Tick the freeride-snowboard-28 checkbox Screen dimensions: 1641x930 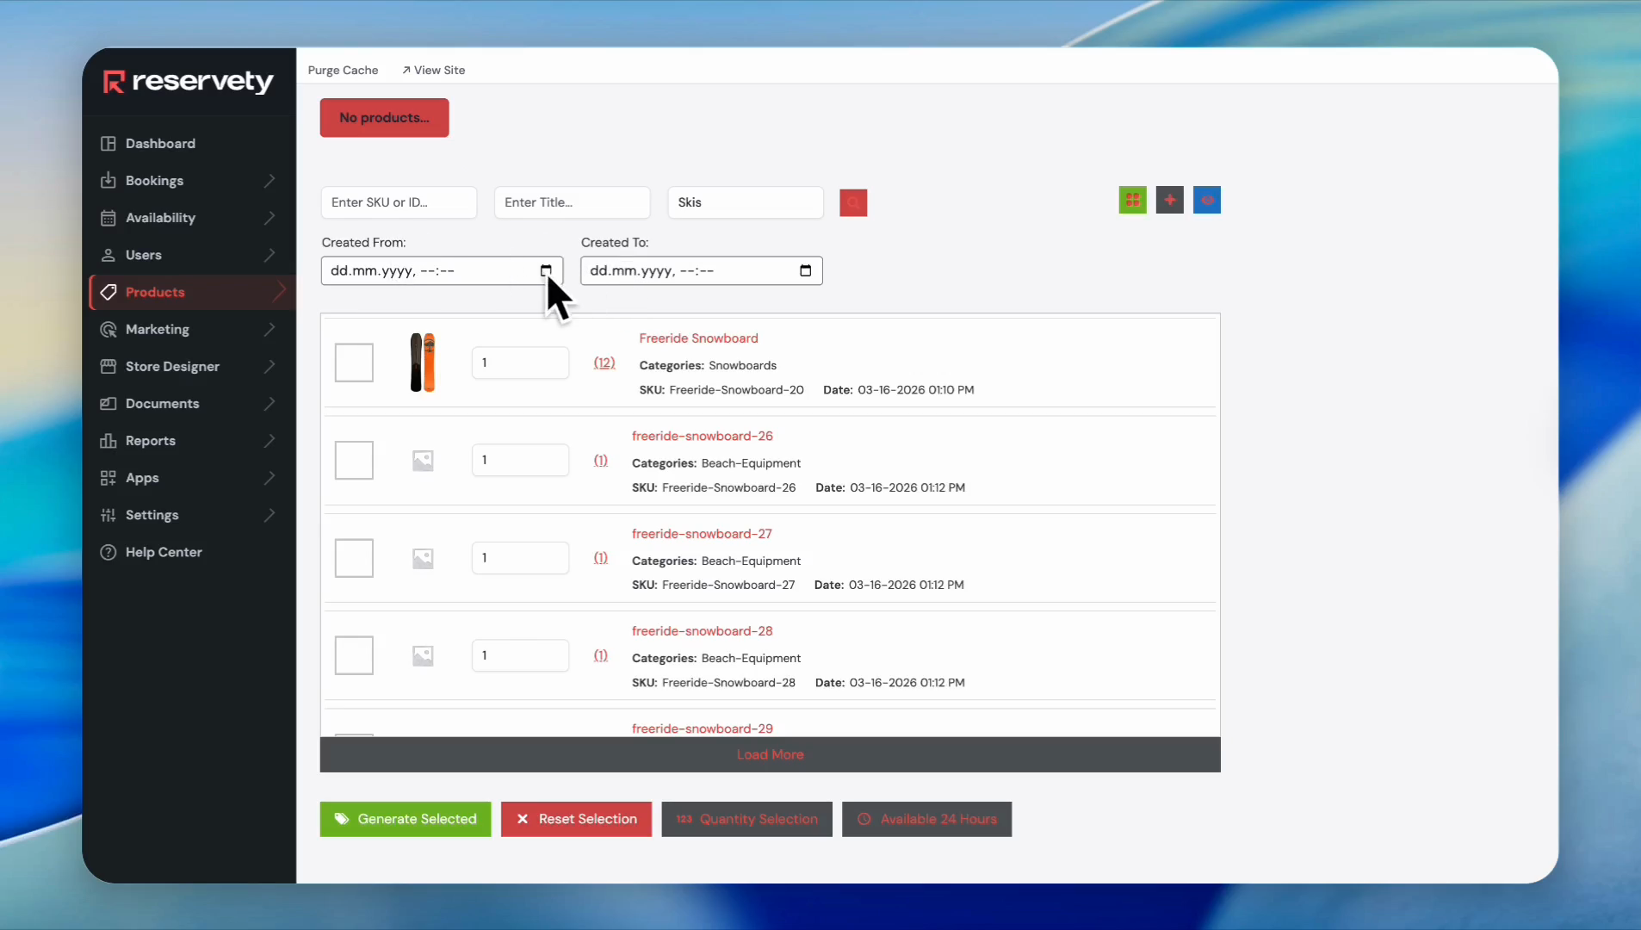click(x=354, y=655)
